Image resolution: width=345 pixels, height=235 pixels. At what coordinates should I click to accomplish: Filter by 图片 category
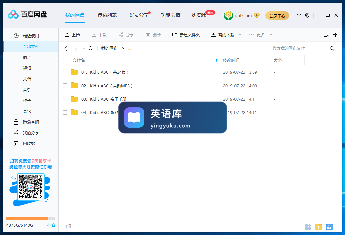click(27, 57)
